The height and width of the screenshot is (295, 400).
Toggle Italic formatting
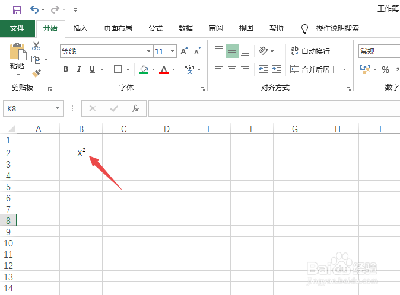coord(79,69)
